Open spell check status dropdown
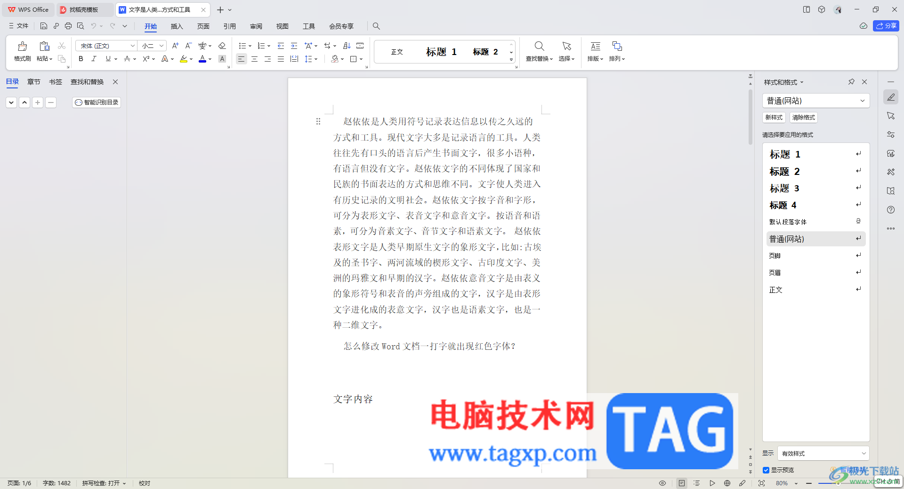The width and height of the screenshot is (904, 489). 104,483
